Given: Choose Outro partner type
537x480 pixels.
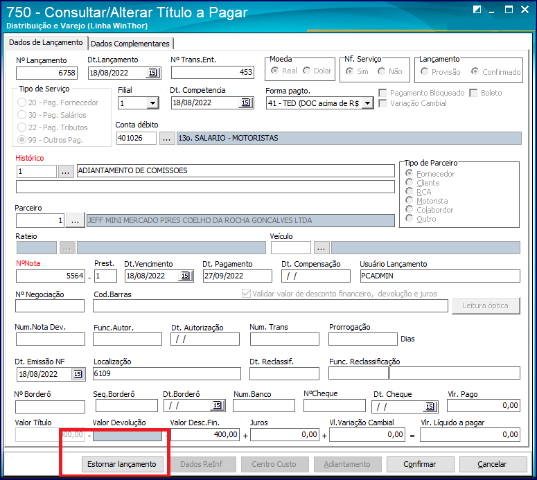Looking at the screenshot, I should point(409,218).
